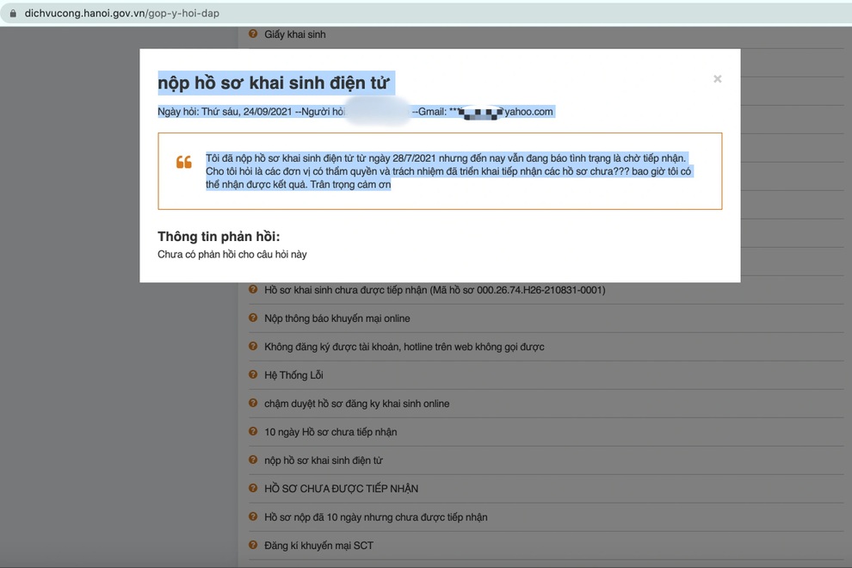Click question icon beside 'Nộp thông báo khuyến mại online'
852x568 pixels.
[253, 318]
